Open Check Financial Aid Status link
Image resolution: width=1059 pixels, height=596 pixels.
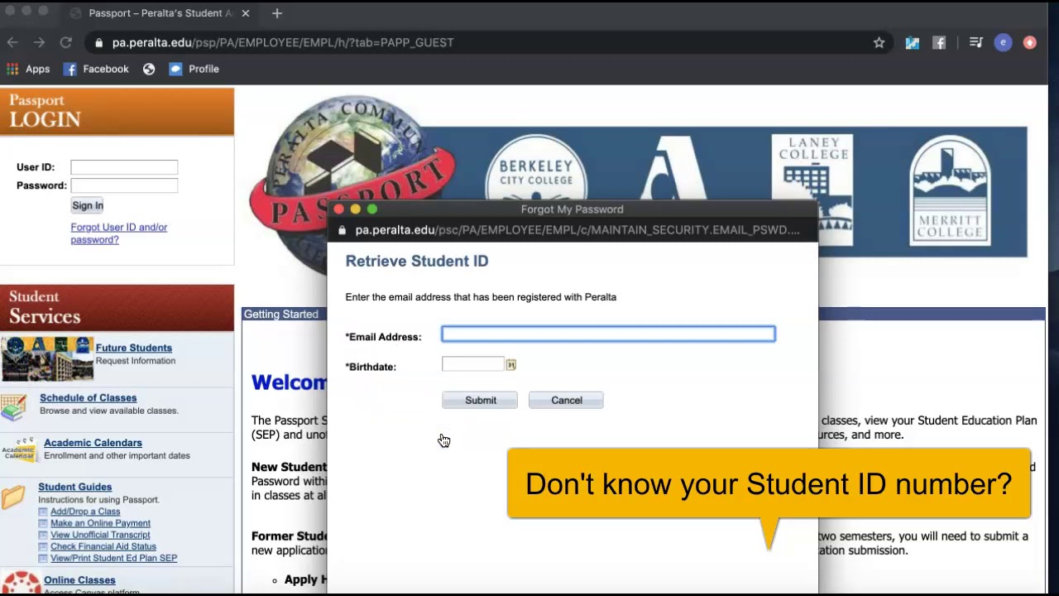click(x=103, y=546)
